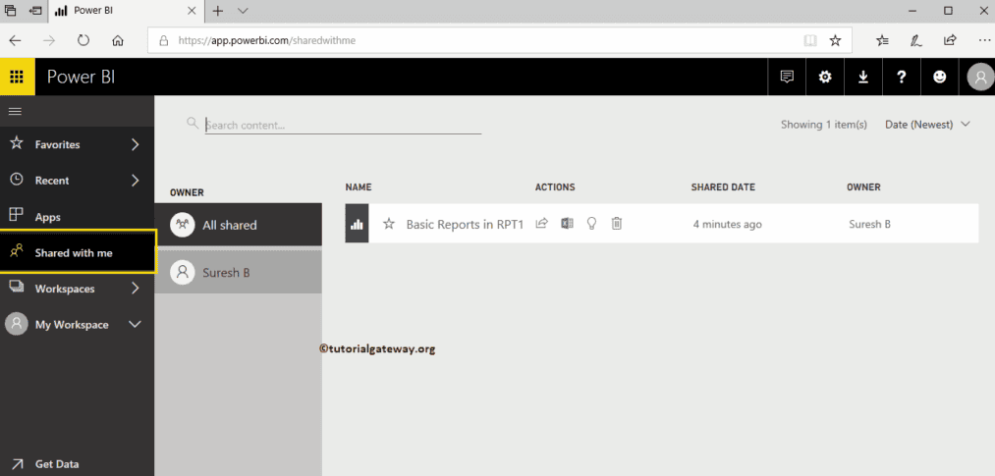The height and width of the screenshot is (476, 995).
Task: Open the user profile avatar
Action: tap(979, 78)
